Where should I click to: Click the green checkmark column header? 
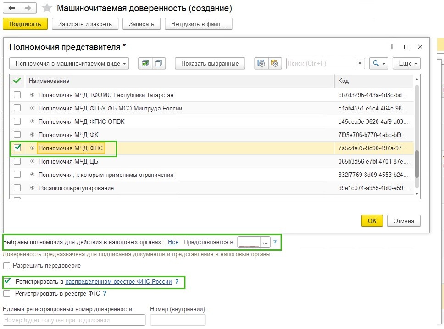click(x=17, y=81)
